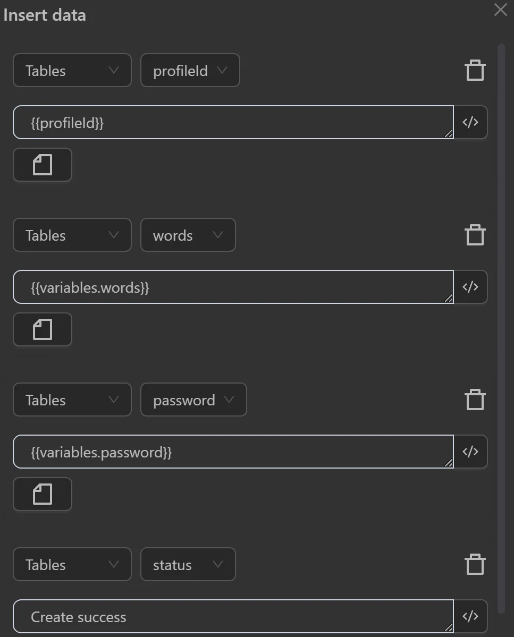Image resolution: width=514 pixels, height=637 pixels.
Task: Open the words column dropdown
Action: tap(188, 235)
